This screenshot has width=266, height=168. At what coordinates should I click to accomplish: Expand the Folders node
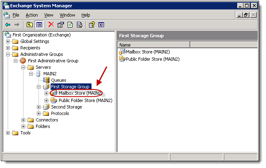click(x=23, y=126)
